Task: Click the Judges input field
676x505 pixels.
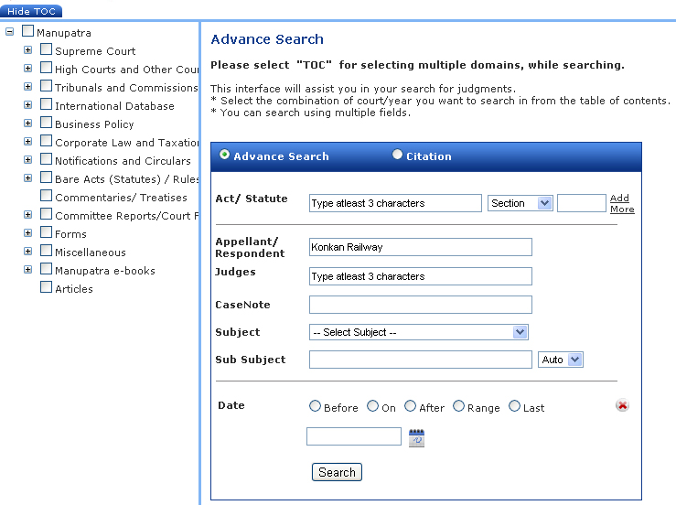Action: 420,276
